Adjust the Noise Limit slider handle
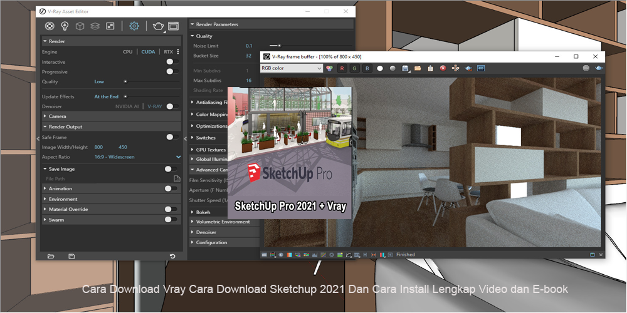This screenshot has width=627, height=313. click(x=280, y=46)
